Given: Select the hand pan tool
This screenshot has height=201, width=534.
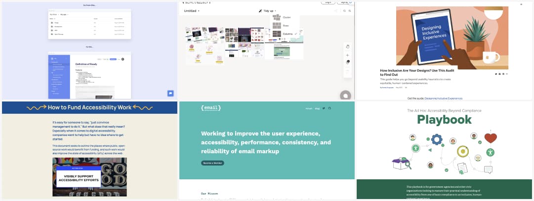Looking at the screenshot, I should click(348, 47).
